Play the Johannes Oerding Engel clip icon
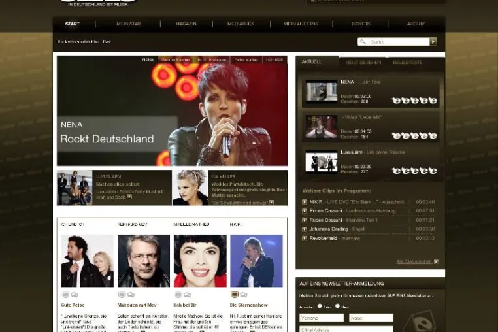Image resolution: width=498 pixels, height=332 pixels. [x=305, y=229]
